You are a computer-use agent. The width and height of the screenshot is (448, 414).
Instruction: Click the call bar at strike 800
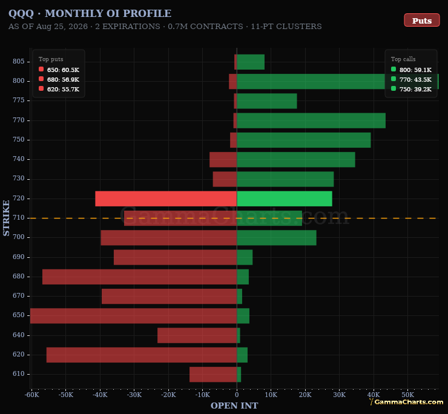[338, 82]
